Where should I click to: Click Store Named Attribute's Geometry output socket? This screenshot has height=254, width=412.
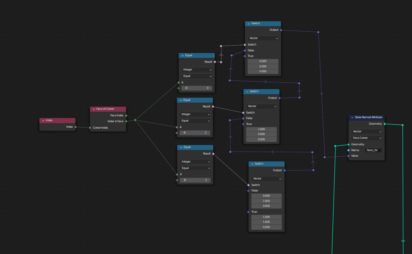tap(385, 124)
